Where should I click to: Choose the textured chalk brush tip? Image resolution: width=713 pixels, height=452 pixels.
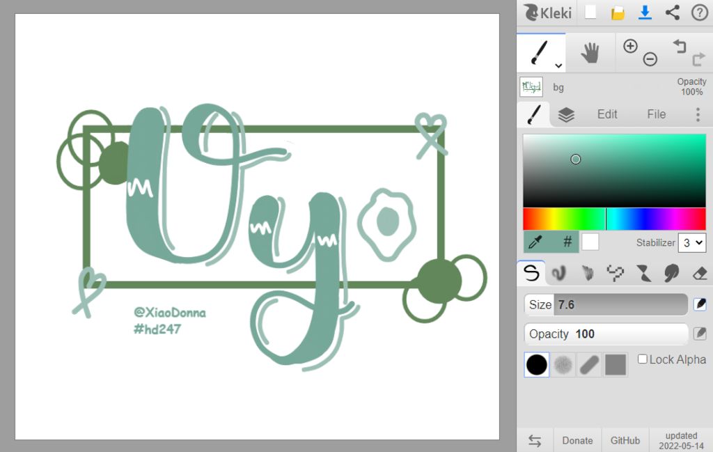pyautogui.click(x=563, y=365)
